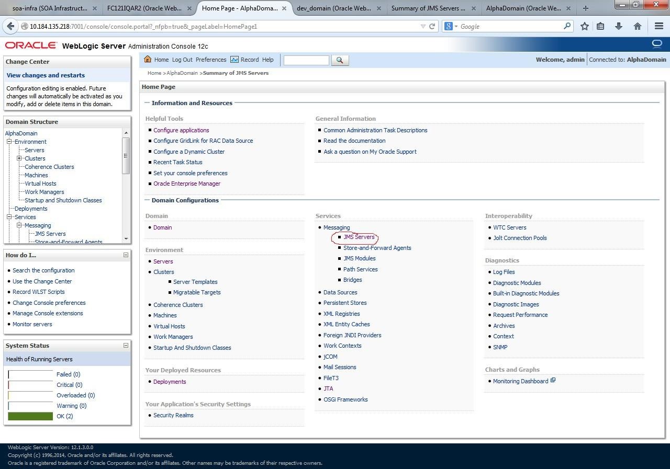This screenshot has height=469, width=670.
Task: Click Read the documentation link
Action: click(x=354, y=141)
